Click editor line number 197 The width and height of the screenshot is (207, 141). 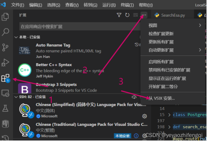161,121
